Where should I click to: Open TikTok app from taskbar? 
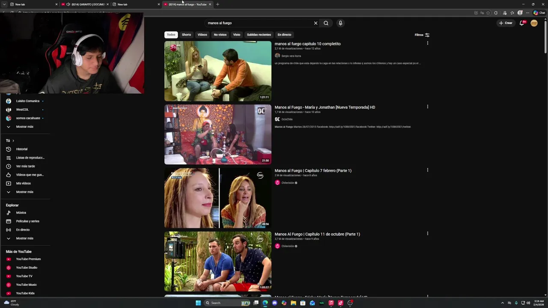point(340,303)
